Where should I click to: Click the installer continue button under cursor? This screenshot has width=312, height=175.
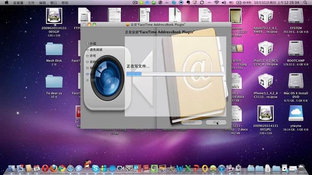coord(216,122)
